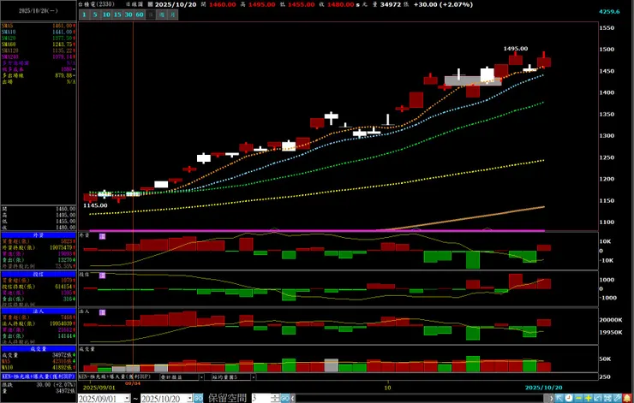Click the date box 2025/10/20(一) at top left
This screenshot has height=403, width=634.
tap(38, 11)
